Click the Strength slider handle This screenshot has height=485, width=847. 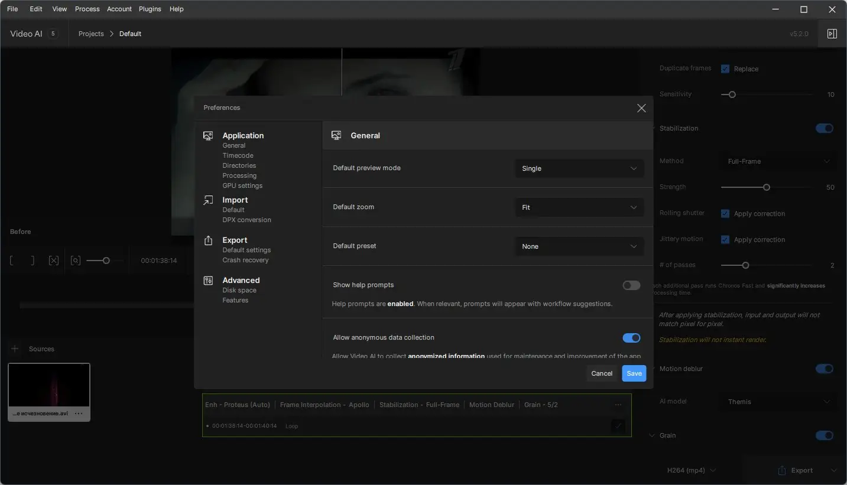(x=767, y=187)
